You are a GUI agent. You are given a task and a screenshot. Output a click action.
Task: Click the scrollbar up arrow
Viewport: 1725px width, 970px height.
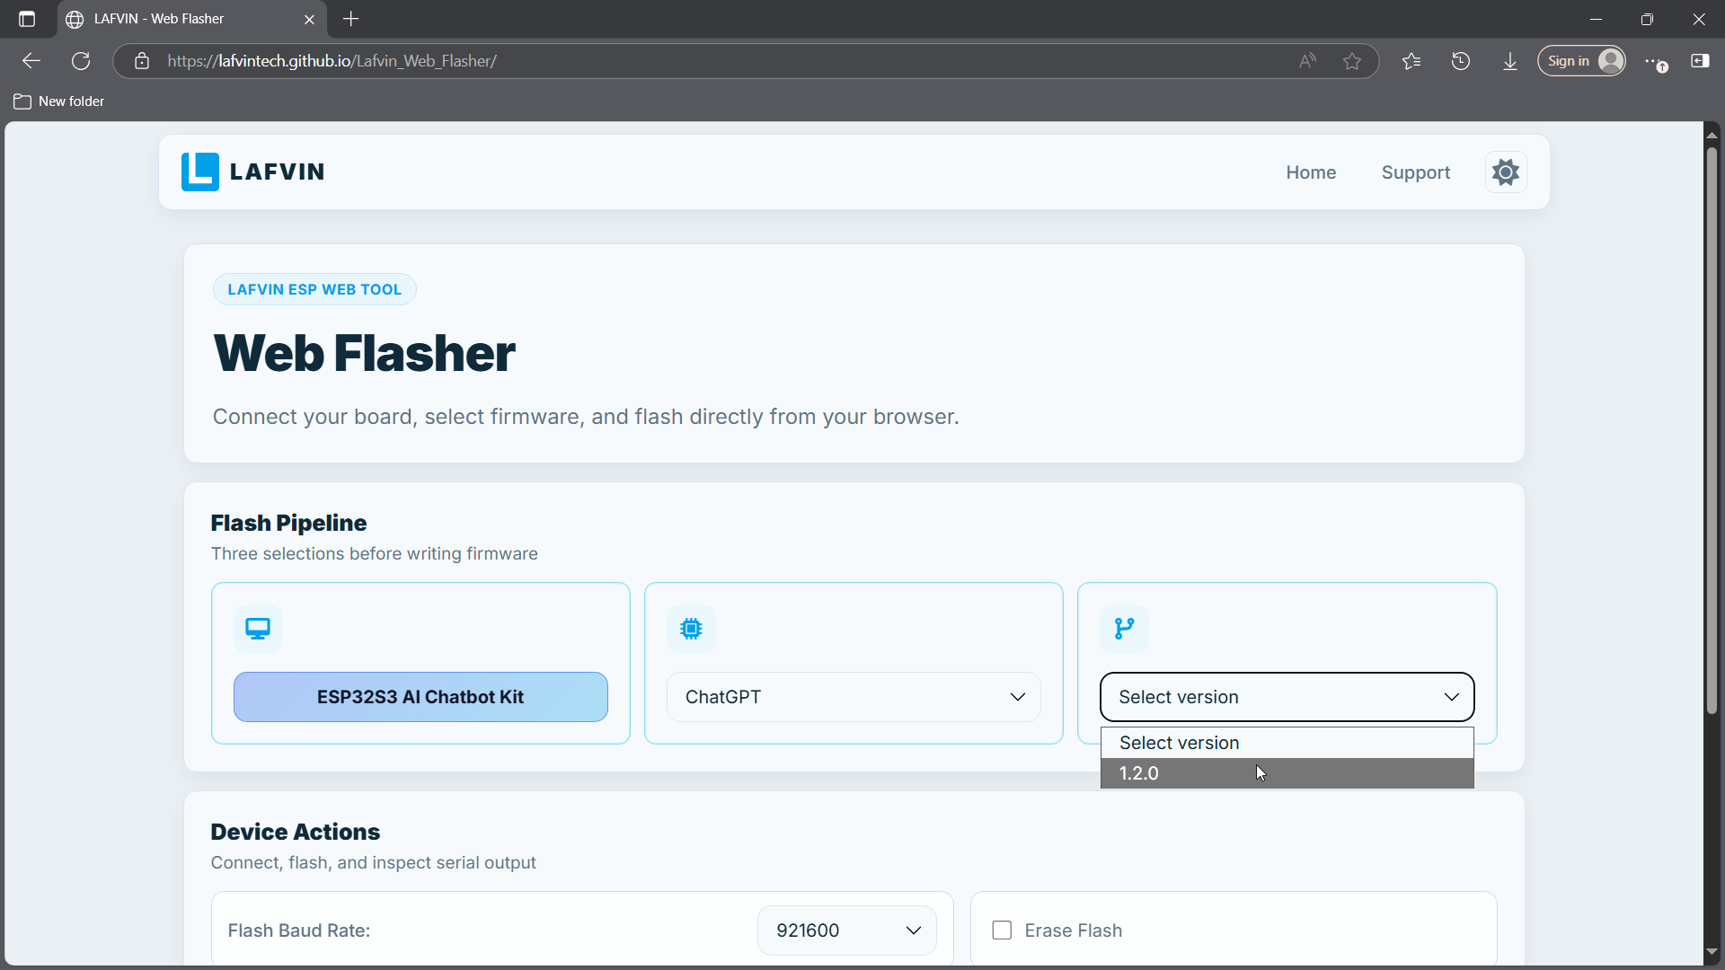[1712, 135]
